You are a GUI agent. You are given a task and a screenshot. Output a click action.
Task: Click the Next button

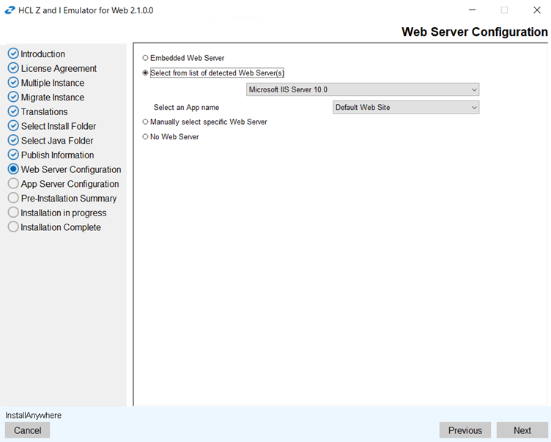tap(522, 430)
